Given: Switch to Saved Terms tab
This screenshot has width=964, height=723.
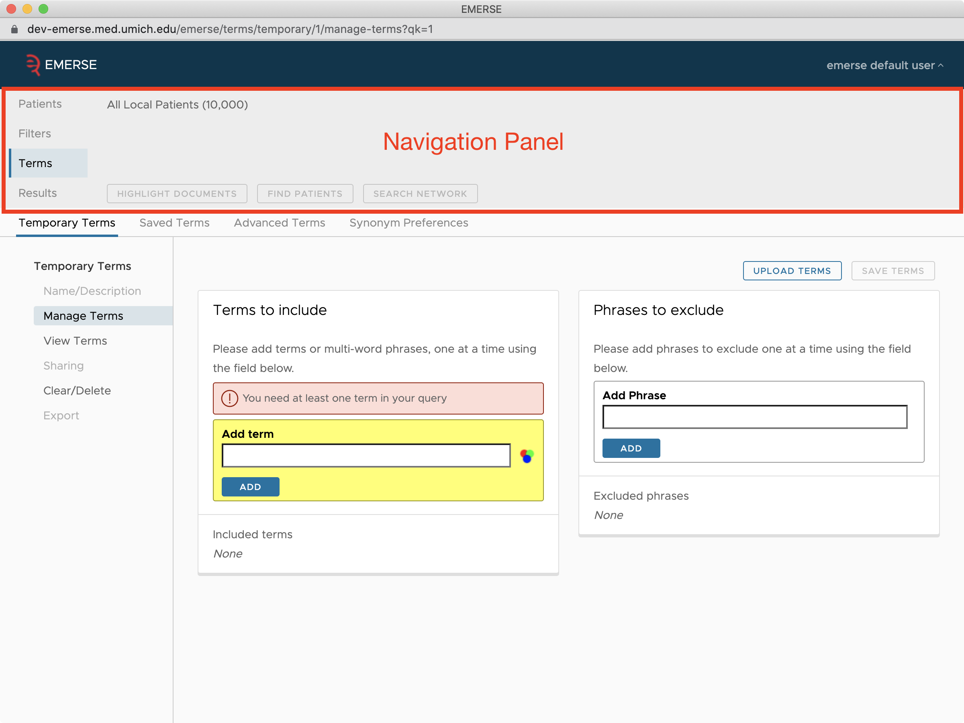Looking at the screenshot, I should [x=174, y=223].
